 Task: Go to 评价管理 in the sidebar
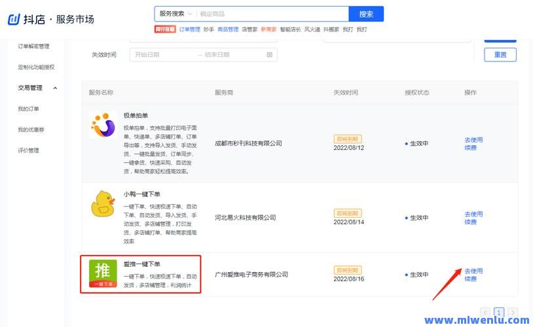click(x=28, y=150)
